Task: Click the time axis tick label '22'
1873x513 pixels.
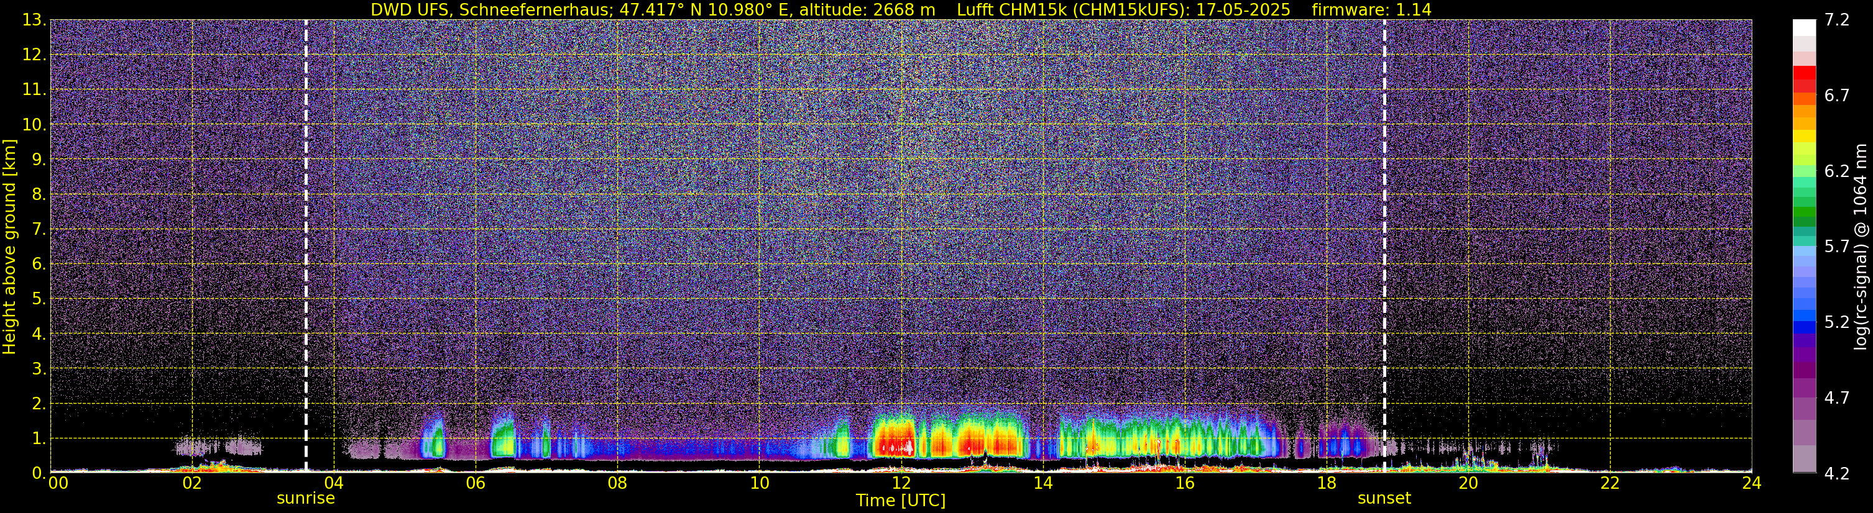Action: [1610, 483]
